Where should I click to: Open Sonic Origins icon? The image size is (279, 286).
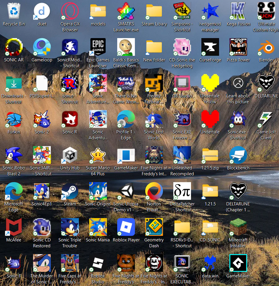[x=98, y=191]
